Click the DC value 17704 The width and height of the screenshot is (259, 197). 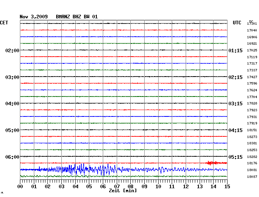tap(252, 97)
